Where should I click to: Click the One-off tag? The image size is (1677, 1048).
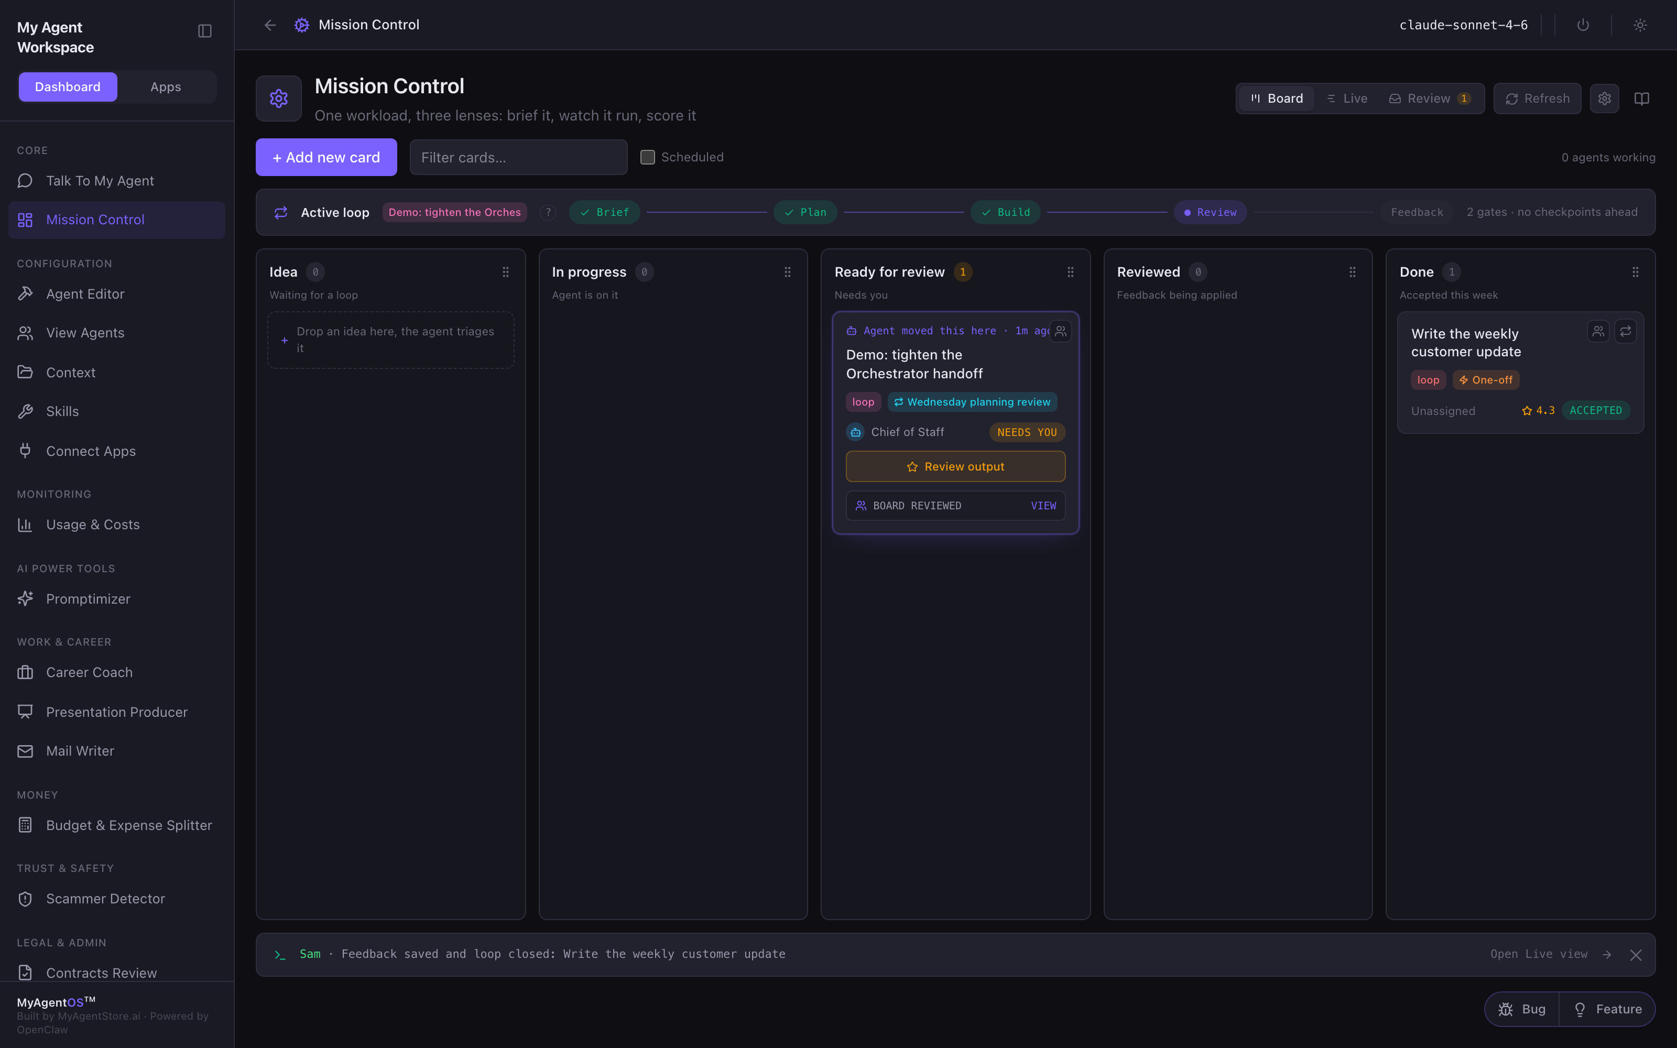(x=1486, y=380)
